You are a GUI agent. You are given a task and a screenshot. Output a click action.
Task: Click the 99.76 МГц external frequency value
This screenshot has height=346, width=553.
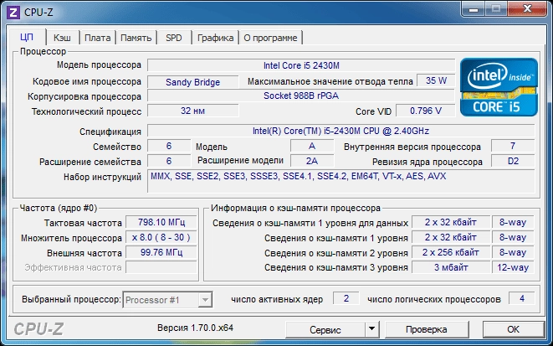pyautogui.click(x=161, y=252)
